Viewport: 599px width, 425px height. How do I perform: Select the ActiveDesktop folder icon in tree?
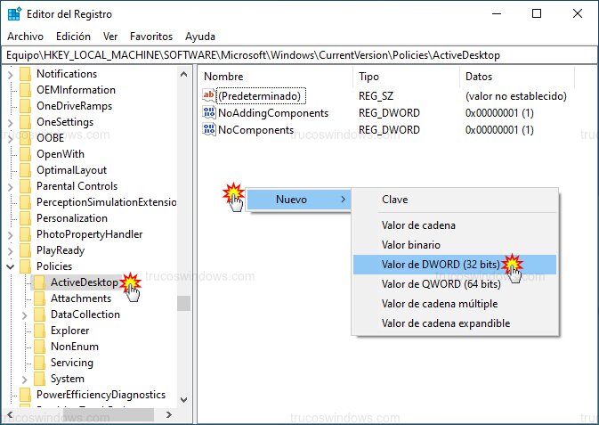tap(39, 282)
